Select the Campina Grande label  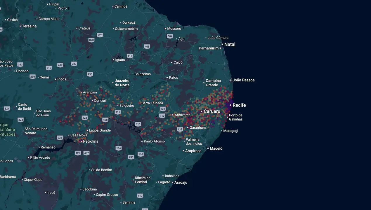[x=213, y=83]
